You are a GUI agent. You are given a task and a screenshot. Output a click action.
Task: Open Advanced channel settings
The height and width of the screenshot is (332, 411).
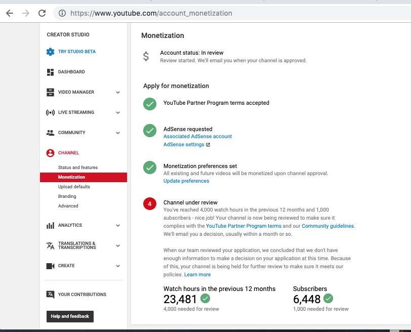(68, 206)
